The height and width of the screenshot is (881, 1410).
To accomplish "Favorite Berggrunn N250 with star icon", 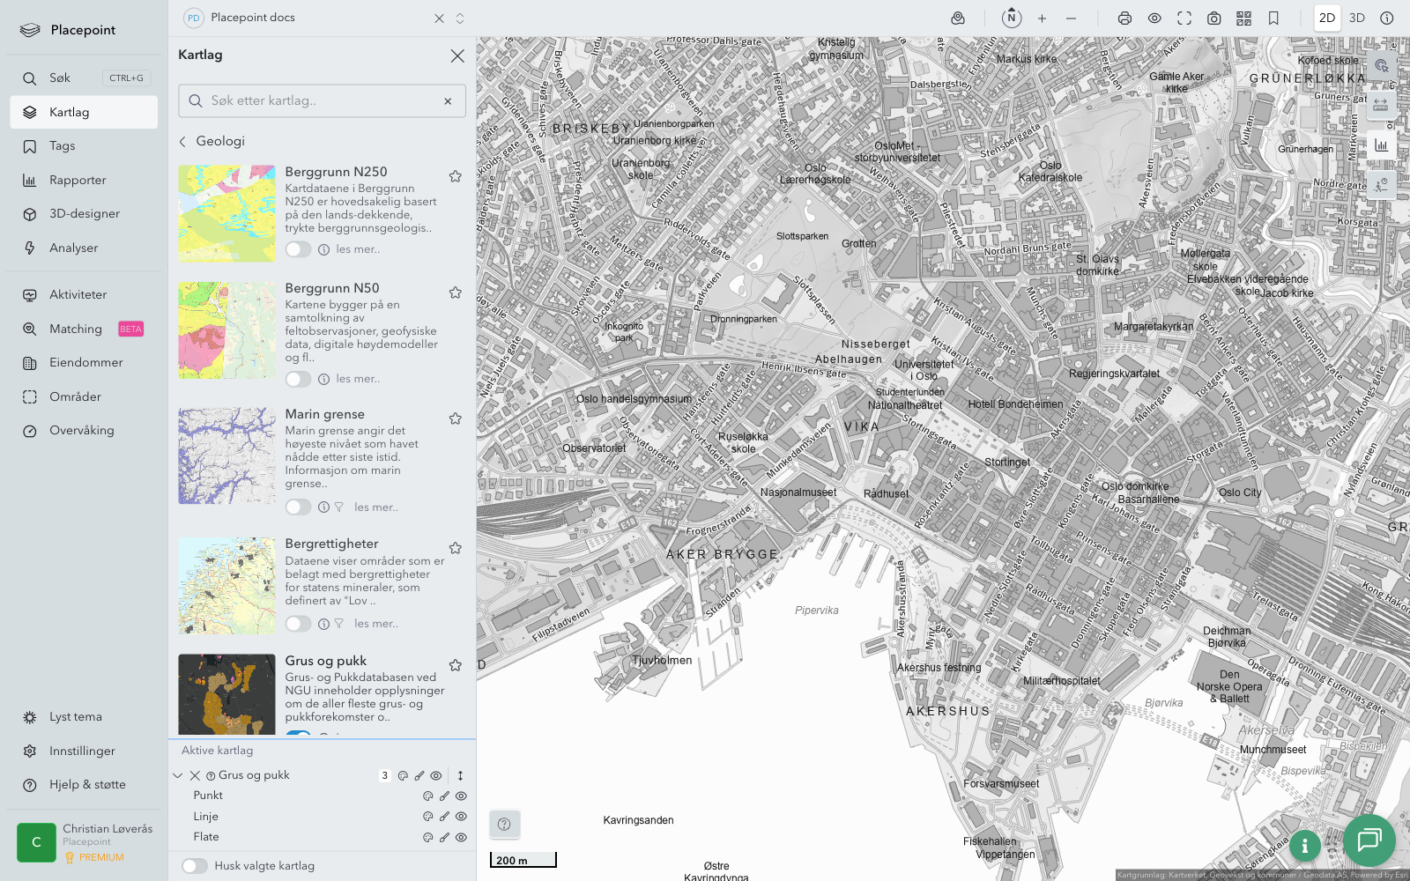I will tap(456, 176).
